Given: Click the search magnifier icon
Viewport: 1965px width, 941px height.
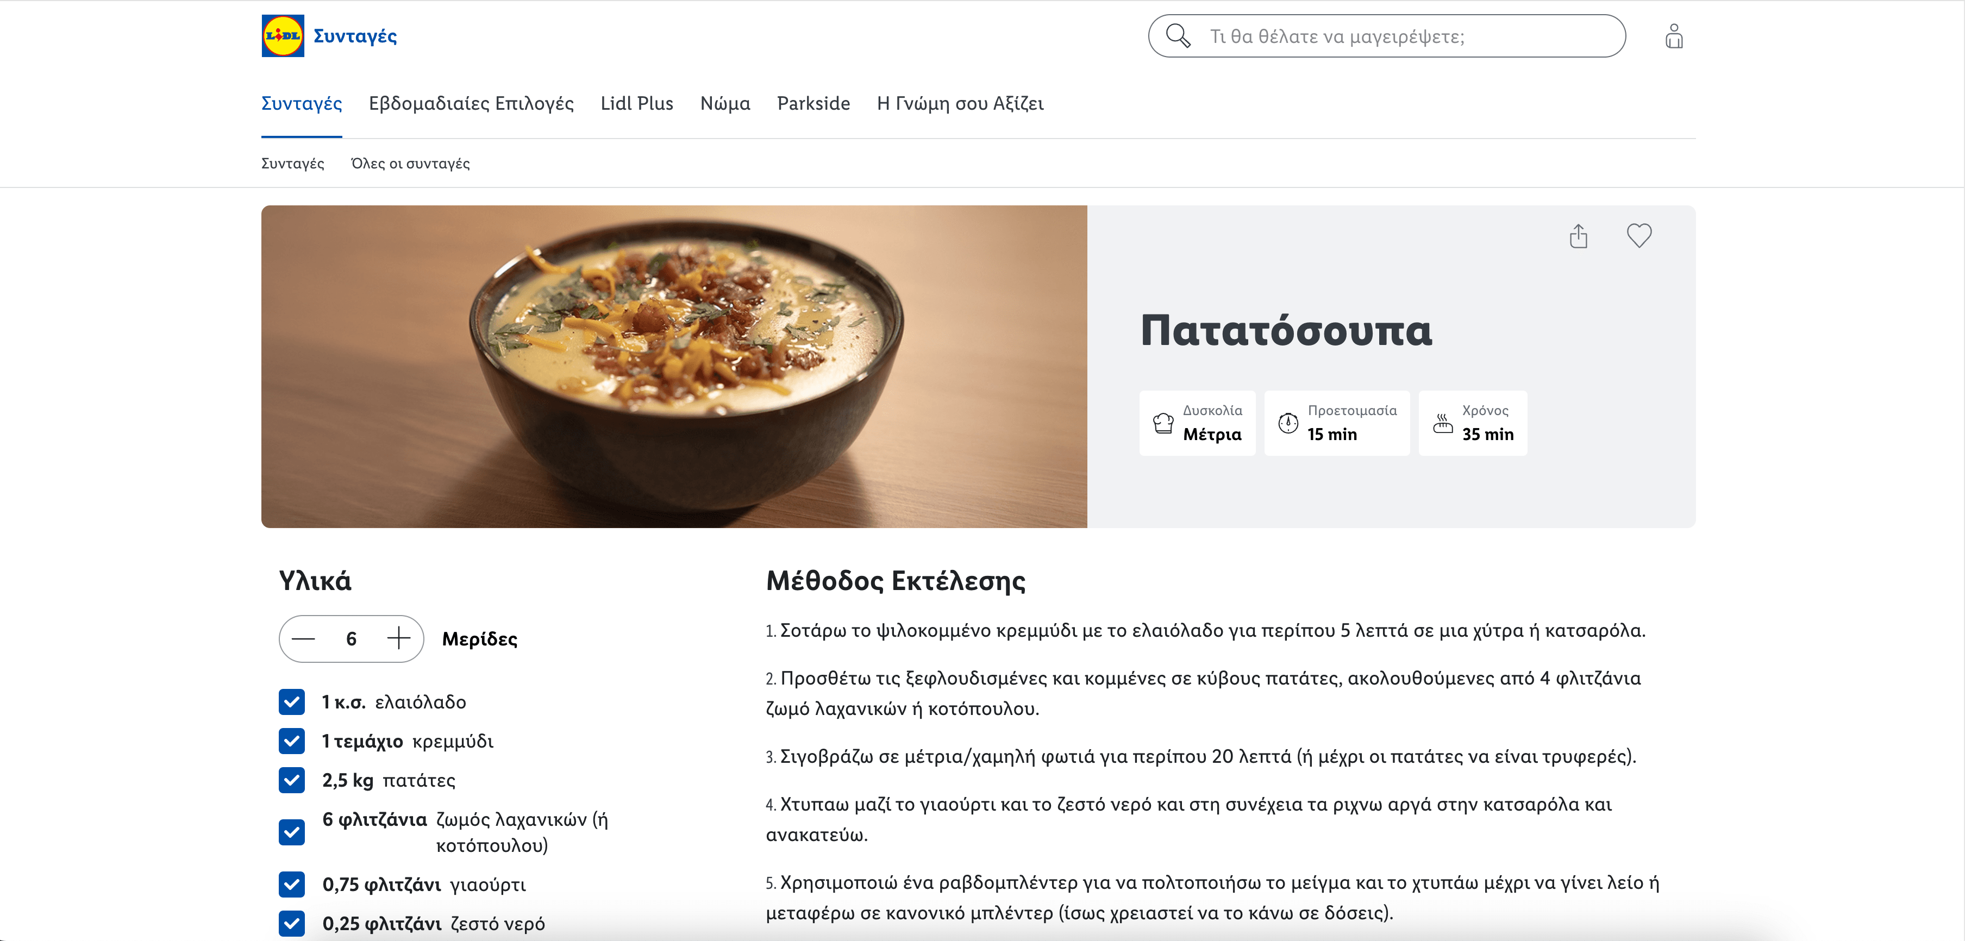Looking at the screenshot, I should pyautogui.click(x=1178, y=36).
